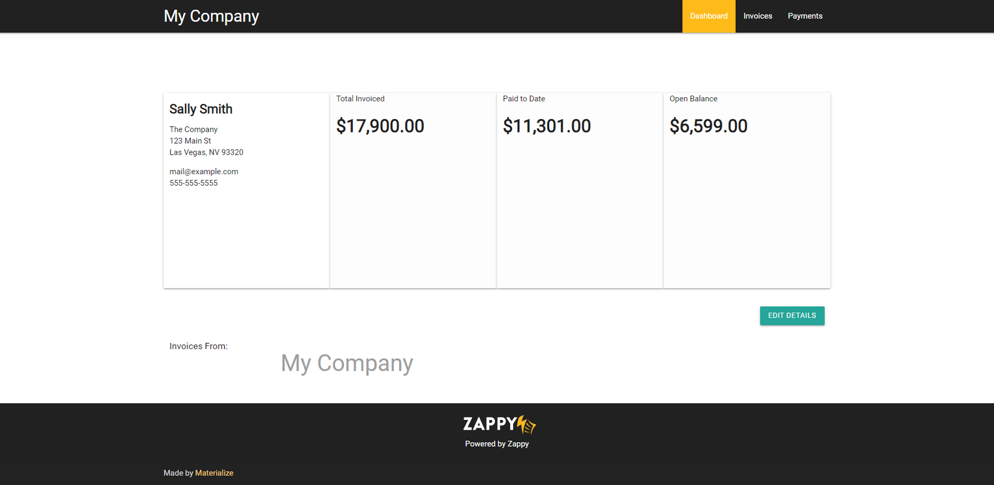Select the Sally Smith name heading
The image size is (994, 485).
point(201,109)
